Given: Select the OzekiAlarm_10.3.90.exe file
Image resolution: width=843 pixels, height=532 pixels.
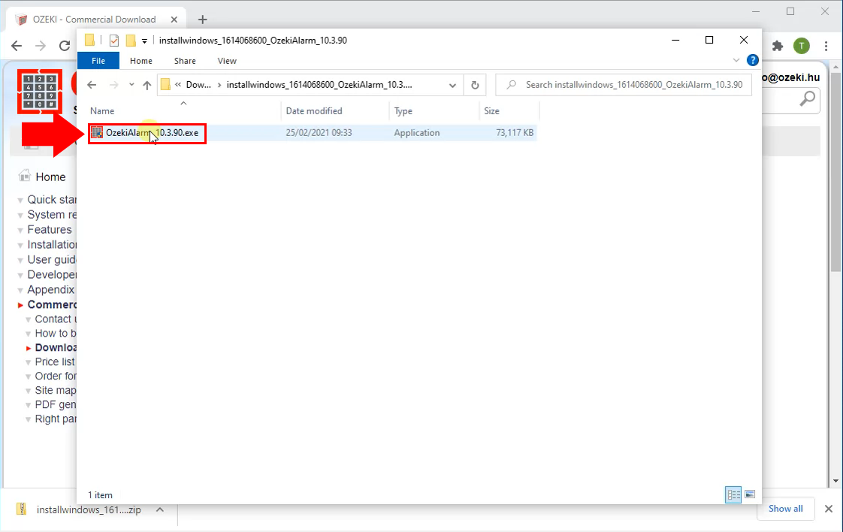Looking at the screenshot, I should click(313, 133).
